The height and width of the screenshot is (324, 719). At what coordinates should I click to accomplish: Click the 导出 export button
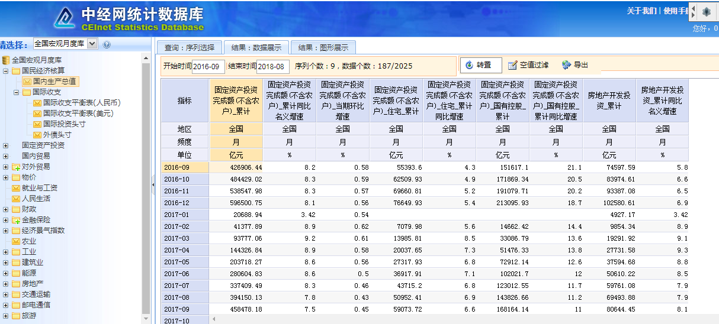[x=575, y=65]
